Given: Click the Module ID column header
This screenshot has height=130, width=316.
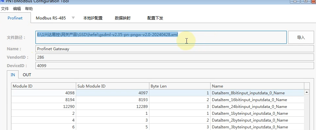Looking at the screenshot, I should point(44,86).
